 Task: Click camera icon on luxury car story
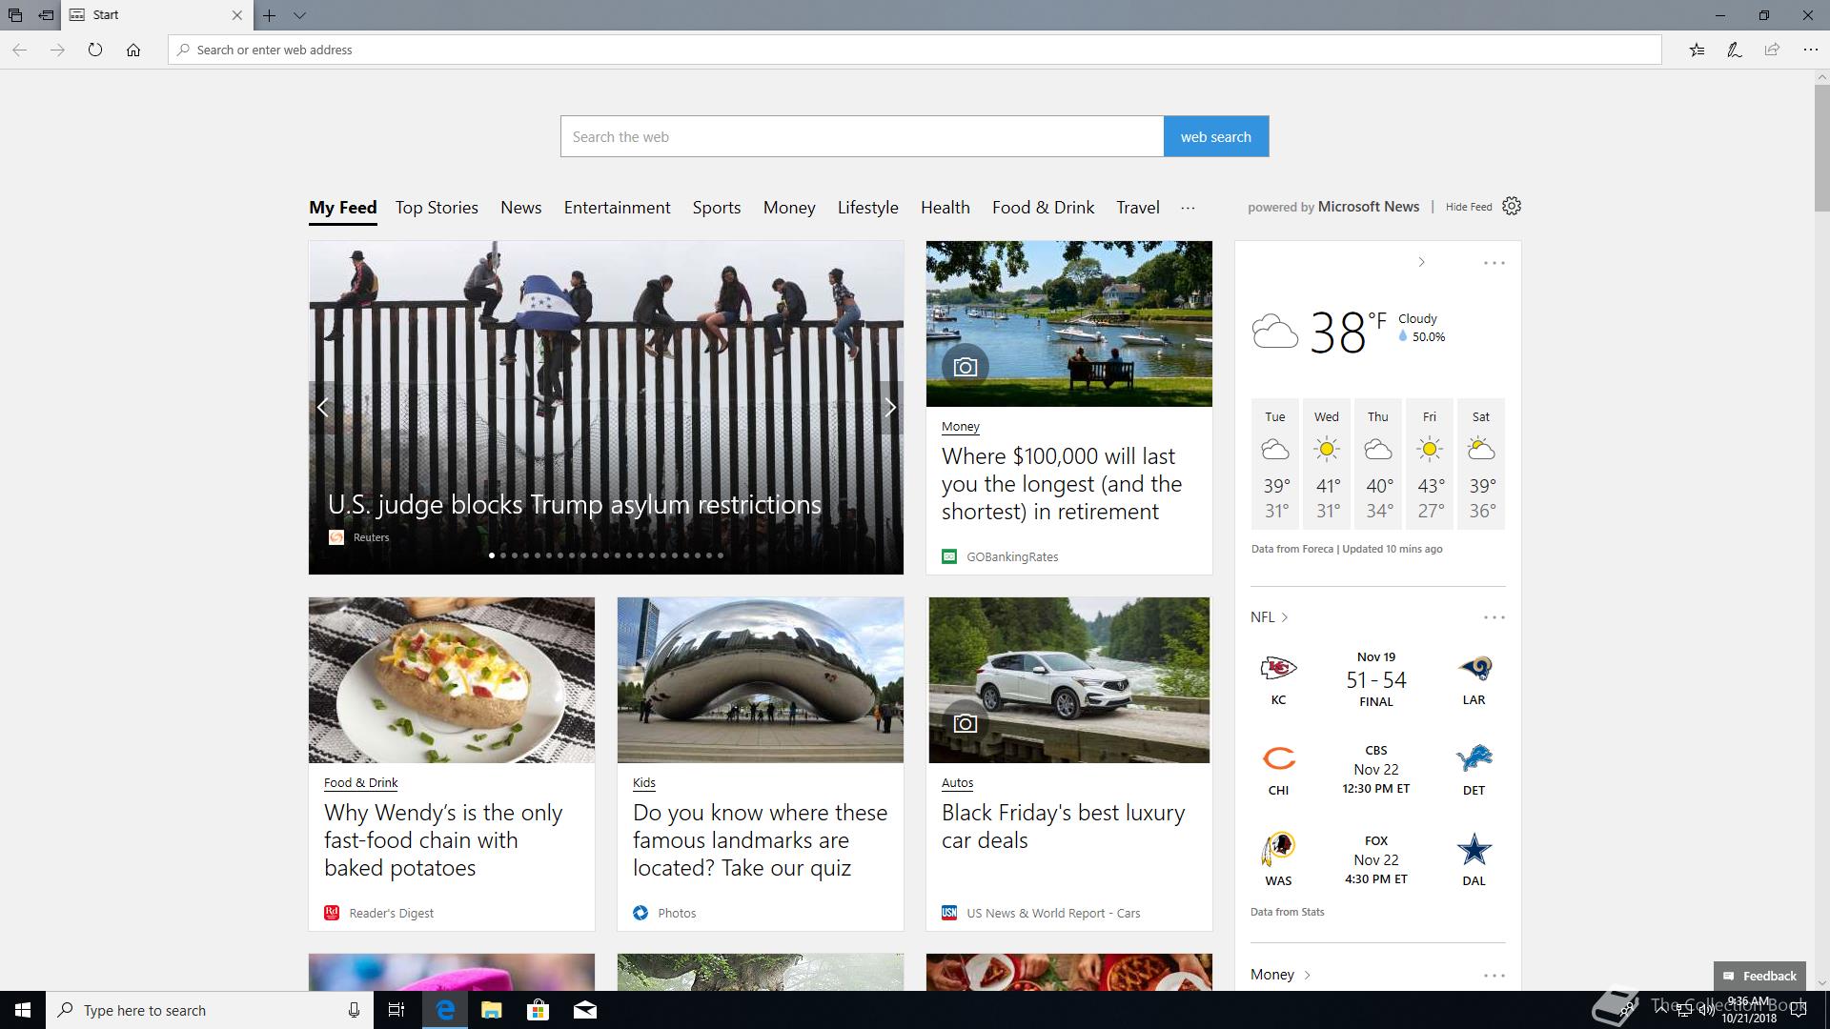965,723
